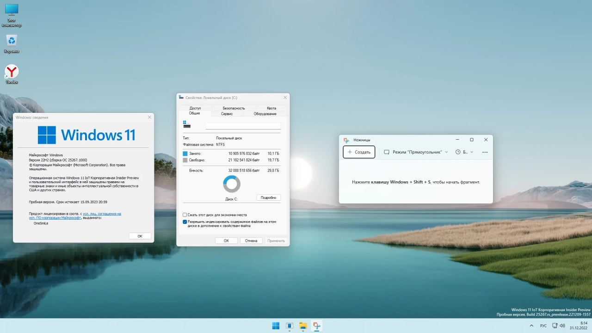Show hidden tray icons chevron

(531, 326)
